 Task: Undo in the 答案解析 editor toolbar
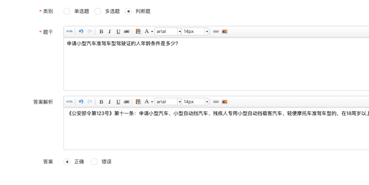tap(81, 102)
